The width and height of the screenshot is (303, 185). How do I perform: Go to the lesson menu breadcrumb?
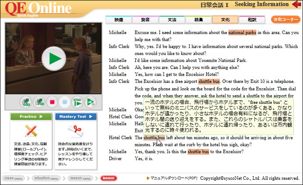coord(81,178)
